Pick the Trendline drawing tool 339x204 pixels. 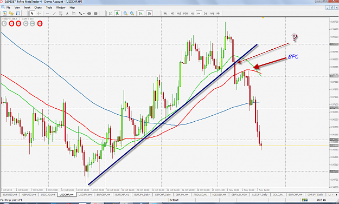click(54, 14)
